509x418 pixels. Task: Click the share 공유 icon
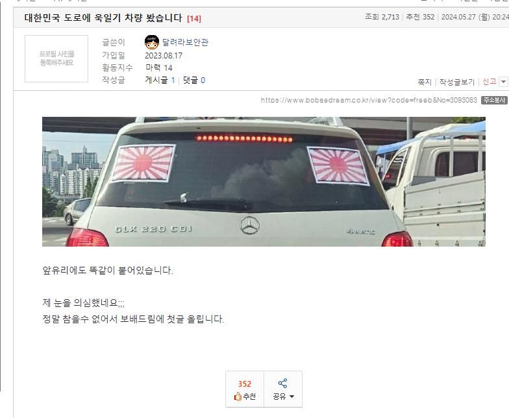point(283,383)
